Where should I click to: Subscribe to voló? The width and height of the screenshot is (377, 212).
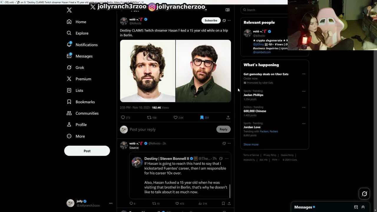coord(211,20)
